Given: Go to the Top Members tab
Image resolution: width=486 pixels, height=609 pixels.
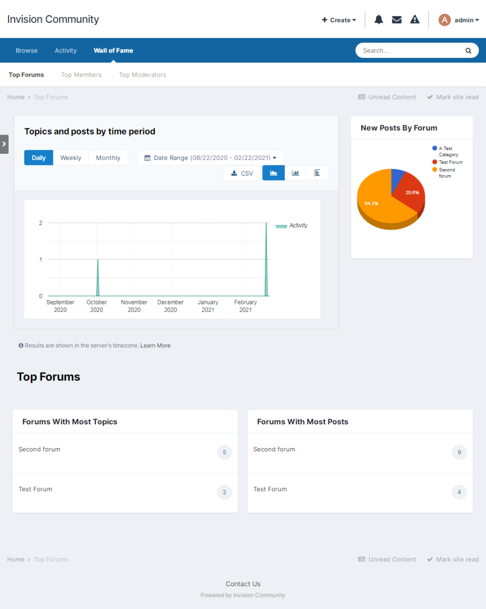Looking at the screenshot, I should (x=81, y=75).
